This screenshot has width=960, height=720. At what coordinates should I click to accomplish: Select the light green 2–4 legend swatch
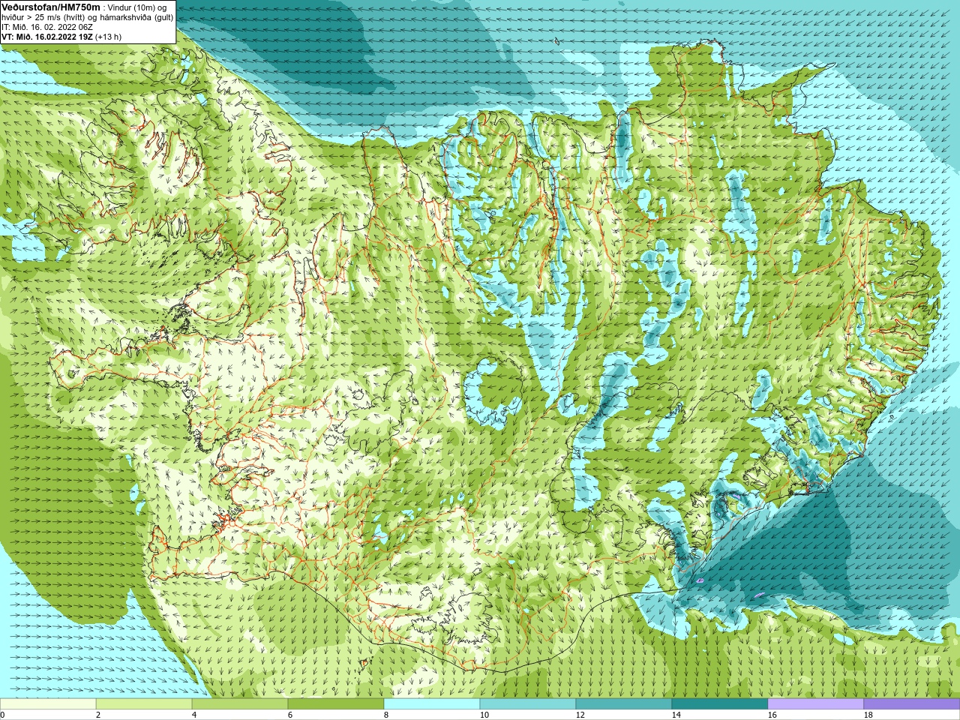point(144,704)
